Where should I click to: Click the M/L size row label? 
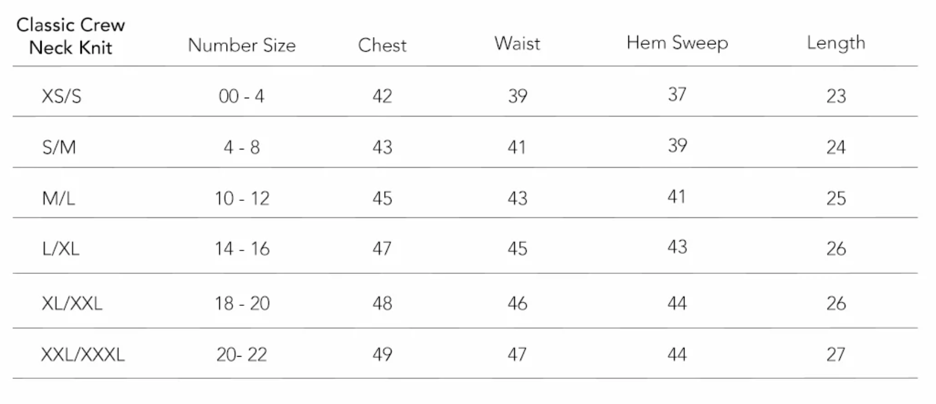click(58, 198)
